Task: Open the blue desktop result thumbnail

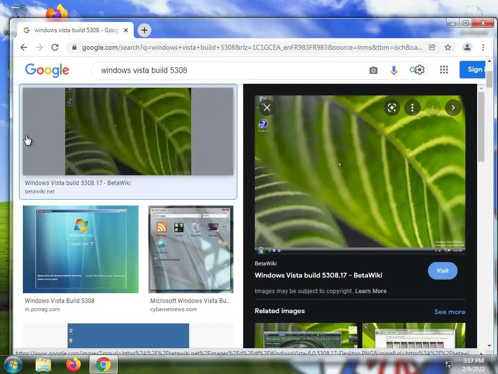Action: tap(128, 336)
